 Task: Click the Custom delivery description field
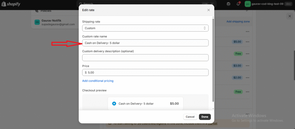pyautogui.click(x=145, y=58)
